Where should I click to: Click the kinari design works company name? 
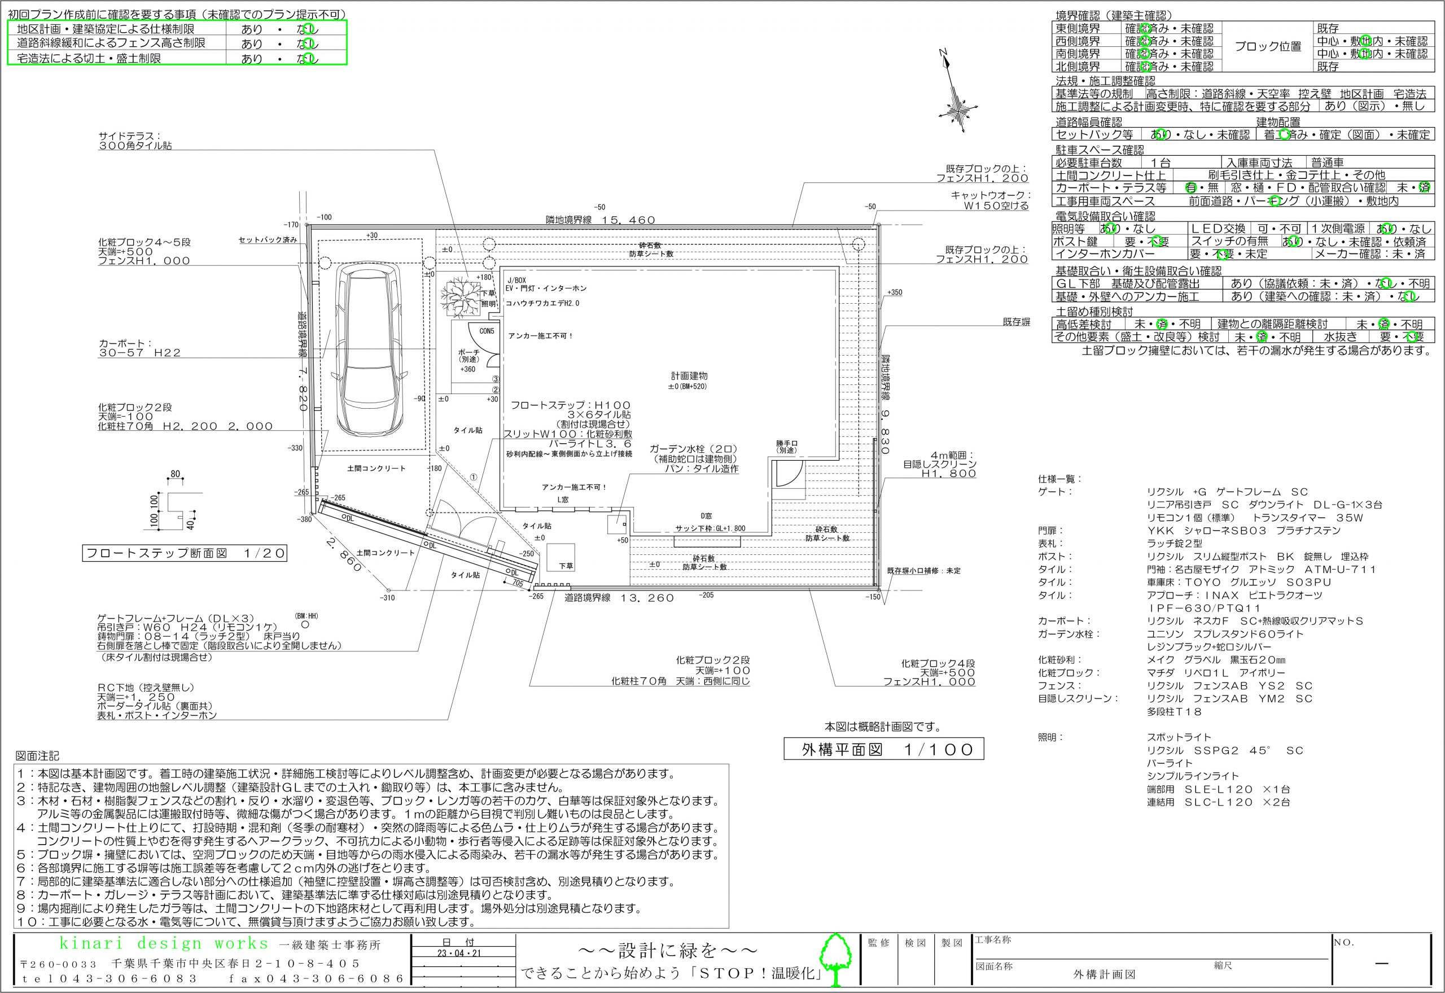tap(165, 944)
